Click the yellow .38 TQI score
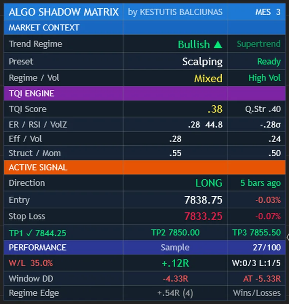Image resolution: width=289 pixels, height=304 pixels. click(215, 109)
